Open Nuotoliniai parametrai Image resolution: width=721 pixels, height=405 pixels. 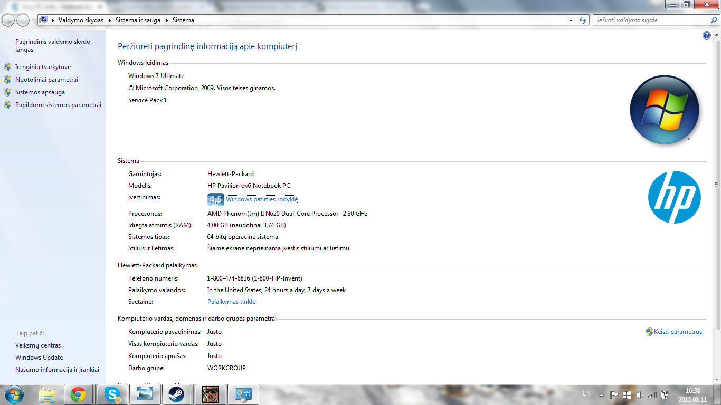pyautogui.click(x=46, y=80)
